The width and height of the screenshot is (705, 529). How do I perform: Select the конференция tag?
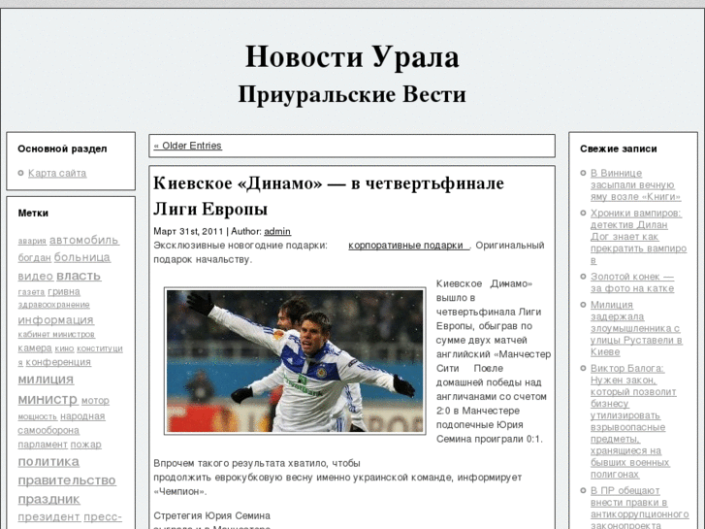point(58,362)
